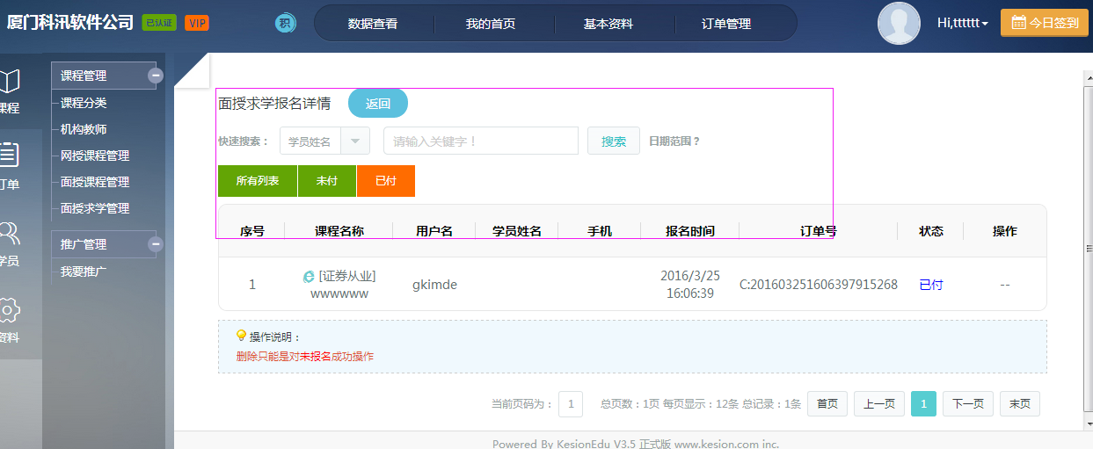The width and height of the screenshot is (1093, 449).
Task: Open the 订单 list sidebar icon
Action: (9, 156)
